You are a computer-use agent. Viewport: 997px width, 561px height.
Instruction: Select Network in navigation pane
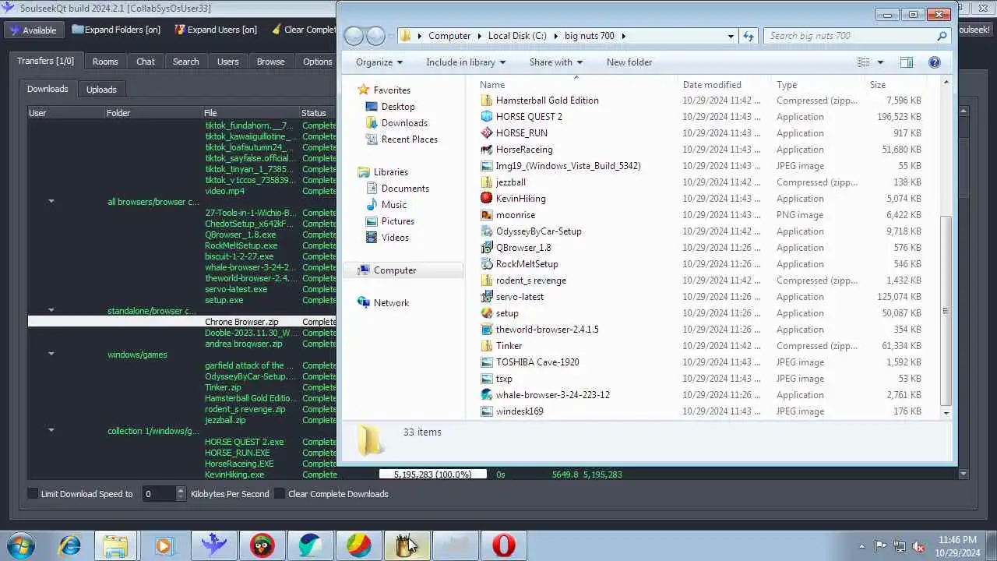point(390,303)
